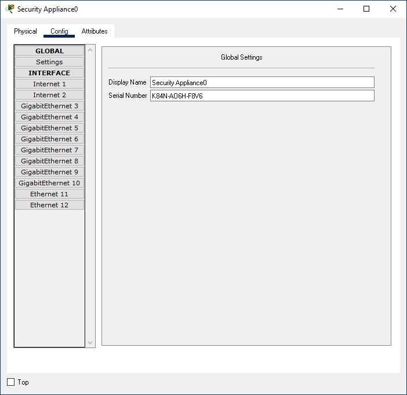Open the Ethernet 11 interface
Screen dimensions: 407x395
[50, 194]
